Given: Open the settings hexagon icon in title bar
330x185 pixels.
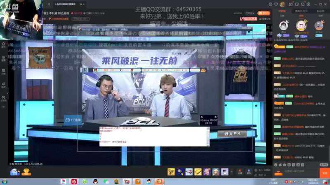Looking at the screenshot, I should click(309, 4).
